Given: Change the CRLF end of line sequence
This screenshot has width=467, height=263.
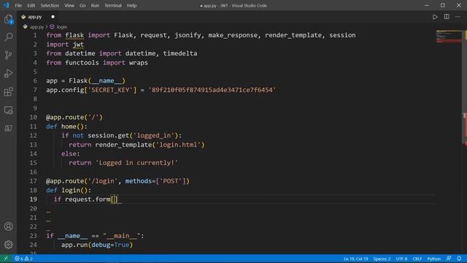Looking at the screenshot, I should click(417, 259).
